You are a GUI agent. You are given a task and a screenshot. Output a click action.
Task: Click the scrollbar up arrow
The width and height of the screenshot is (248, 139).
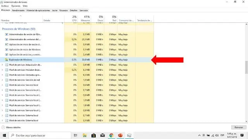point(246,24)
